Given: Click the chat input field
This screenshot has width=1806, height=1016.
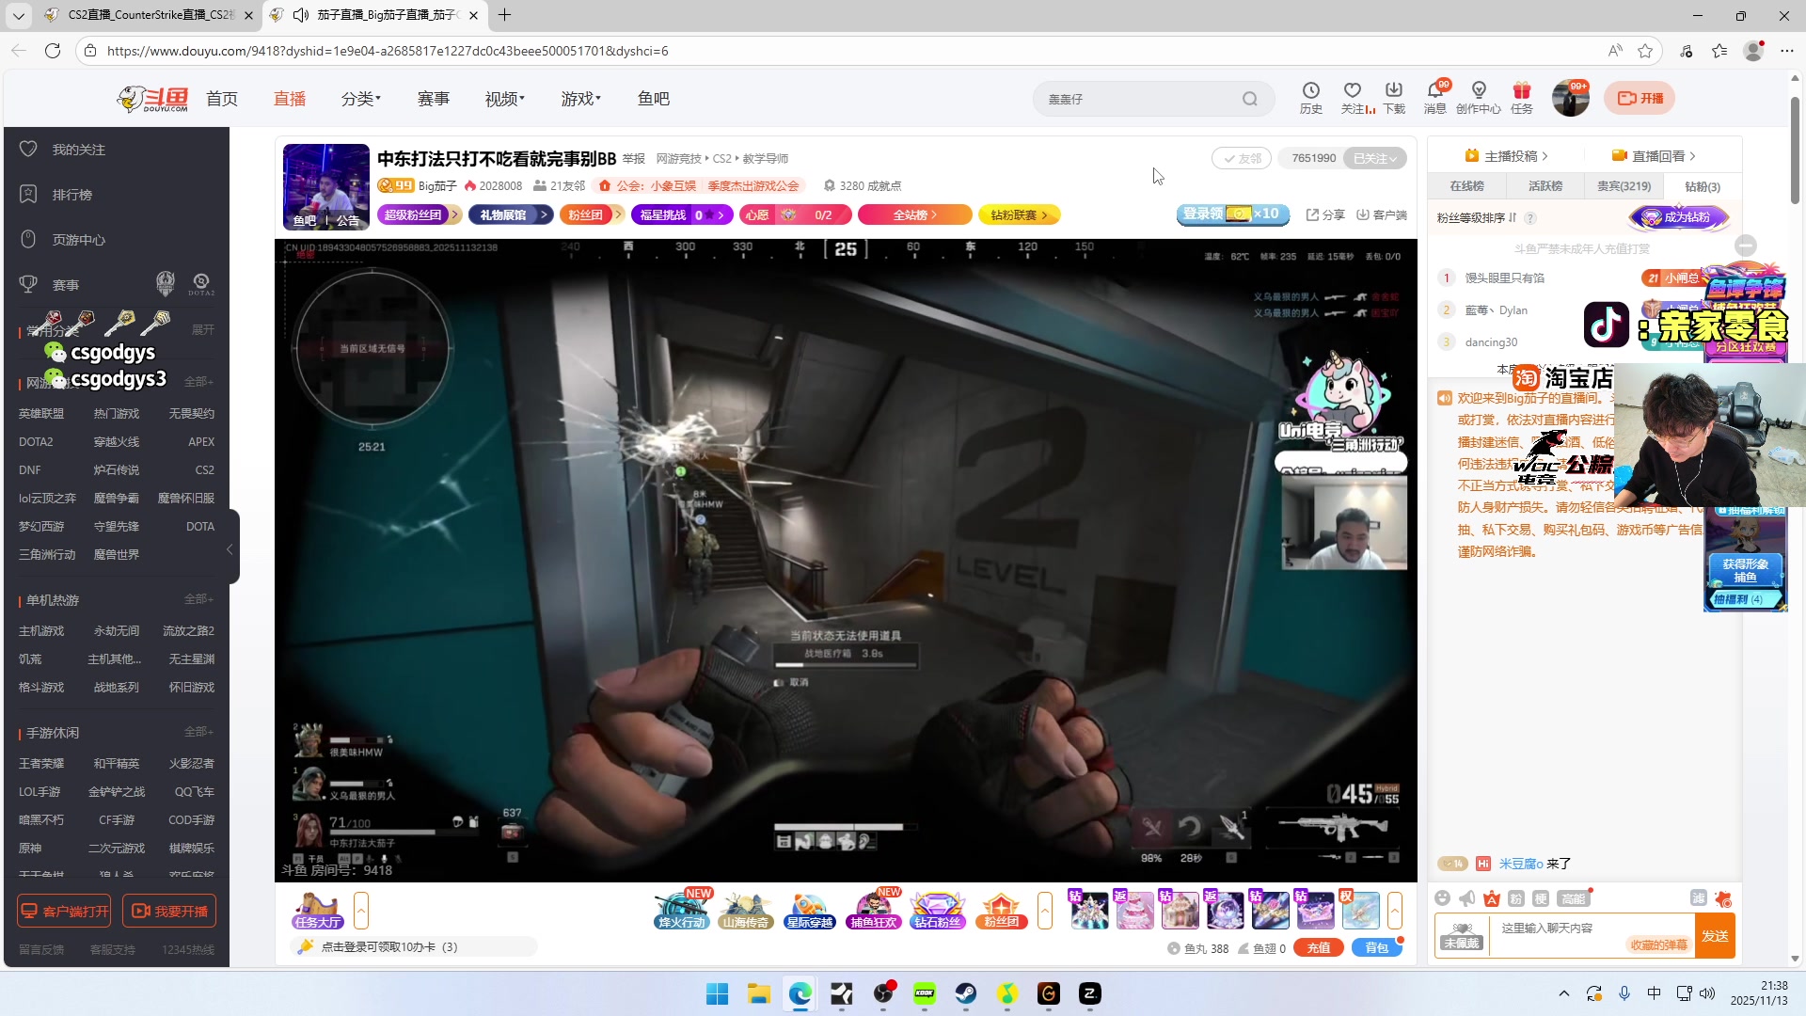Looking at the screenshot, I should (1590, 929).
